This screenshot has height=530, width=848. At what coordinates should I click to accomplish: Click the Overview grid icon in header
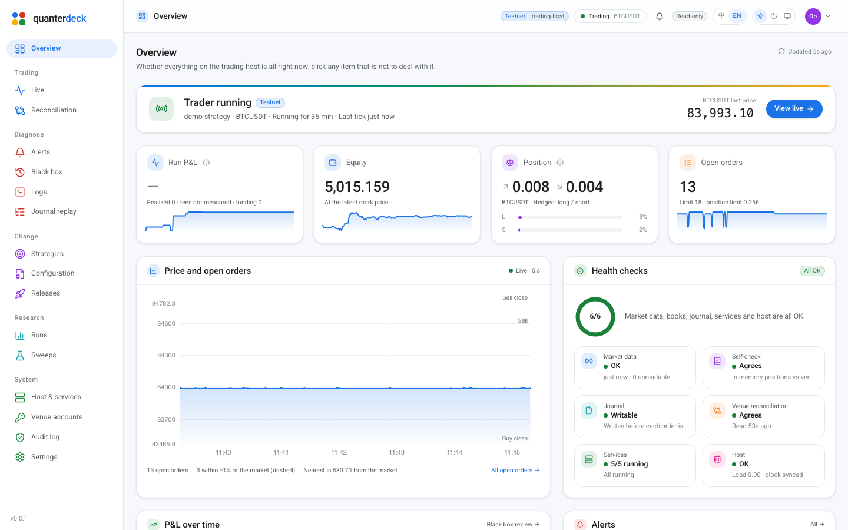coord(142,16)
